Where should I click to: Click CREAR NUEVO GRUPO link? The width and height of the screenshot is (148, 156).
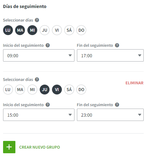click(39, 147)
